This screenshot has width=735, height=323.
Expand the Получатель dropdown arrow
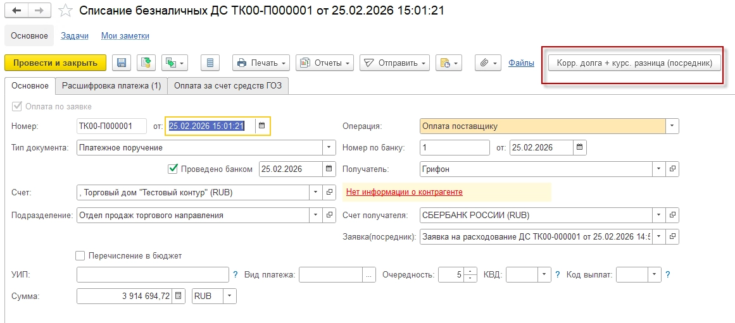pos(659,169)
